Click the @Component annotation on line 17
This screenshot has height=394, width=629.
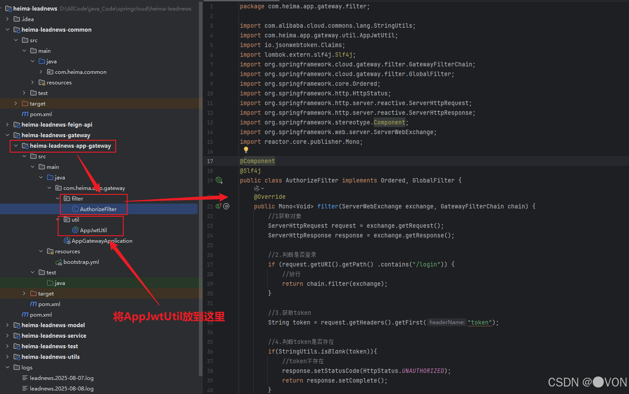(257, 161)
